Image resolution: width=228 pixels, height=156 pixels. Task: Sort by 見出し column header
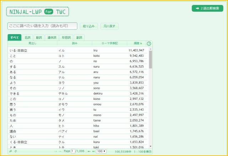tap(32, 43)
